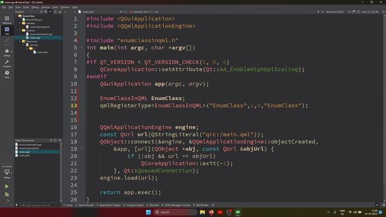The width and height of the screenshot is (386, 217).
Task: Start debugging with the play-bug button
Action: tap(7, 194)
